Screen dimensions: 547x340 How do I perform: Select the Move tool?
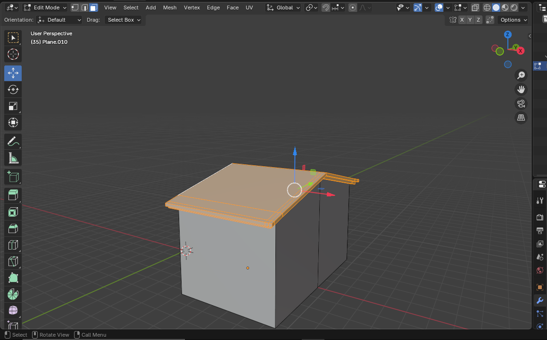[13, 73]
